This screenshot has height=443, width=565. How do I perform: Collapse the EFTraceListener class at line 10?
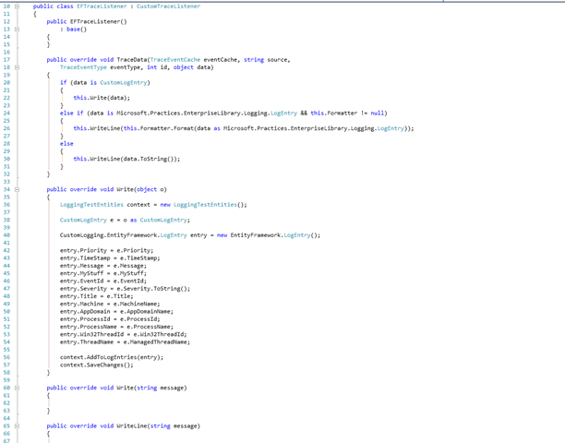click(17, 6)
